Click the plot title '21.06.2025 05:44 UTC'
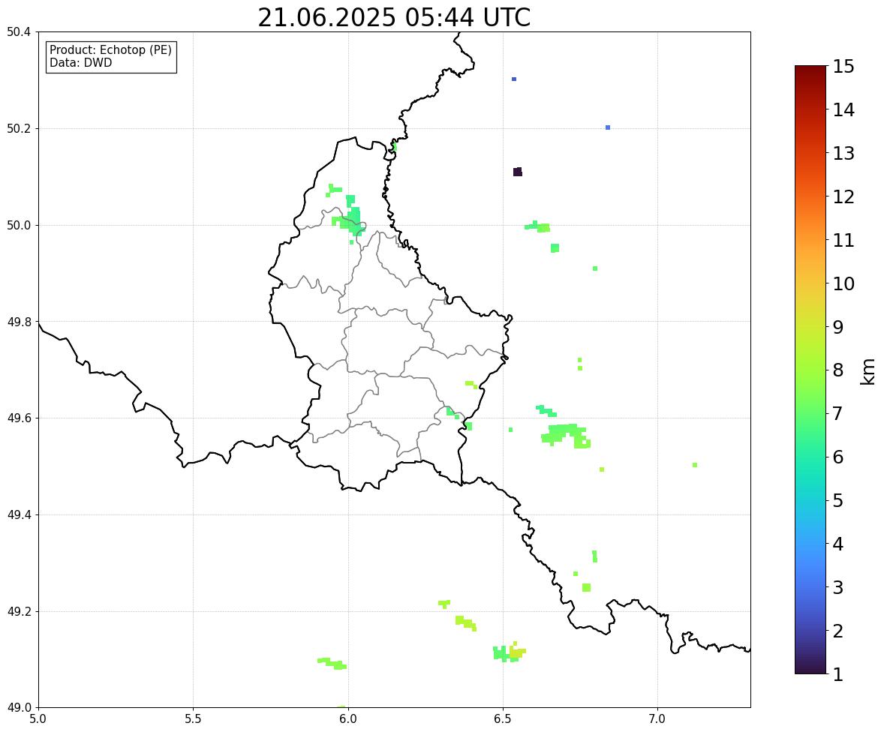884x732 pixels. (x=394, y=17)
